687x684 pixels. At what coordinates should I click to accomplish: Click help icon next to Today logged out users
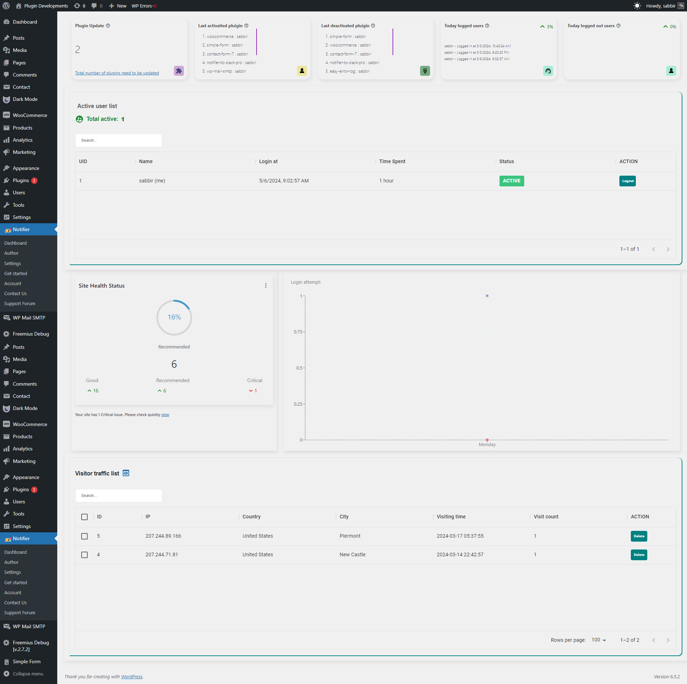(x=618, y=26)
